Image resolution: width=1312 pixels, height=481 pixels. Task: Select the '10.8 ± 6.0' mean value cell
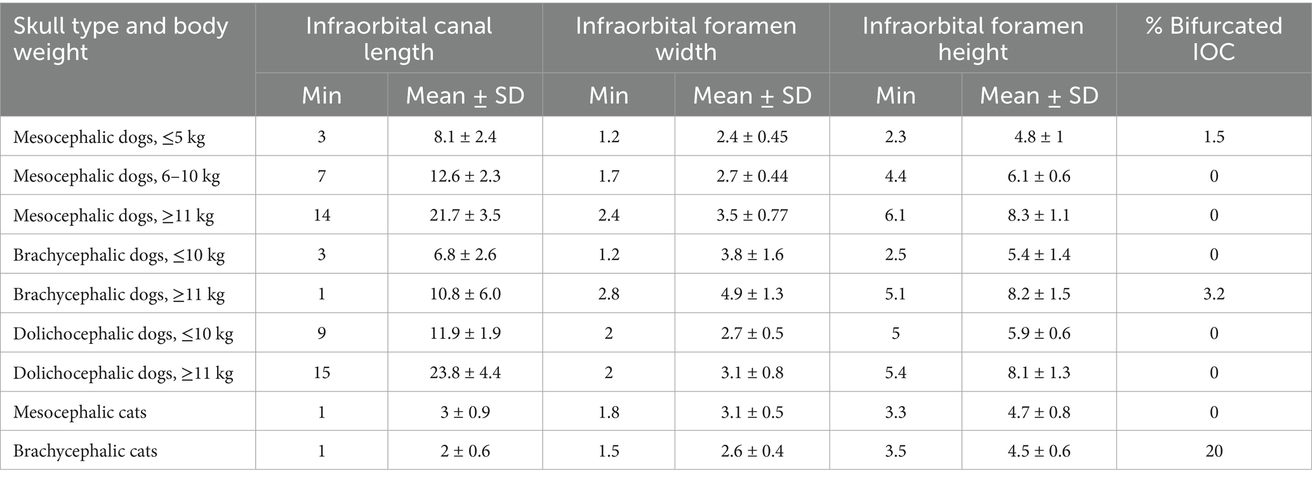click(x=465, y=294)
